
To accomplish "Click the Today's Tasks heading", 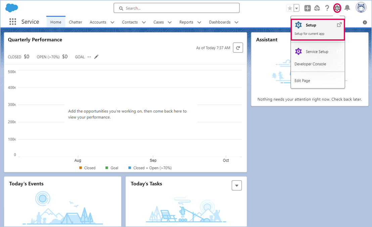I will pos(146,184).
